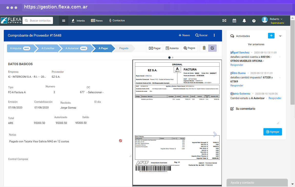
Task: Open the Roberto user dropdown
Action: (276, 19)
